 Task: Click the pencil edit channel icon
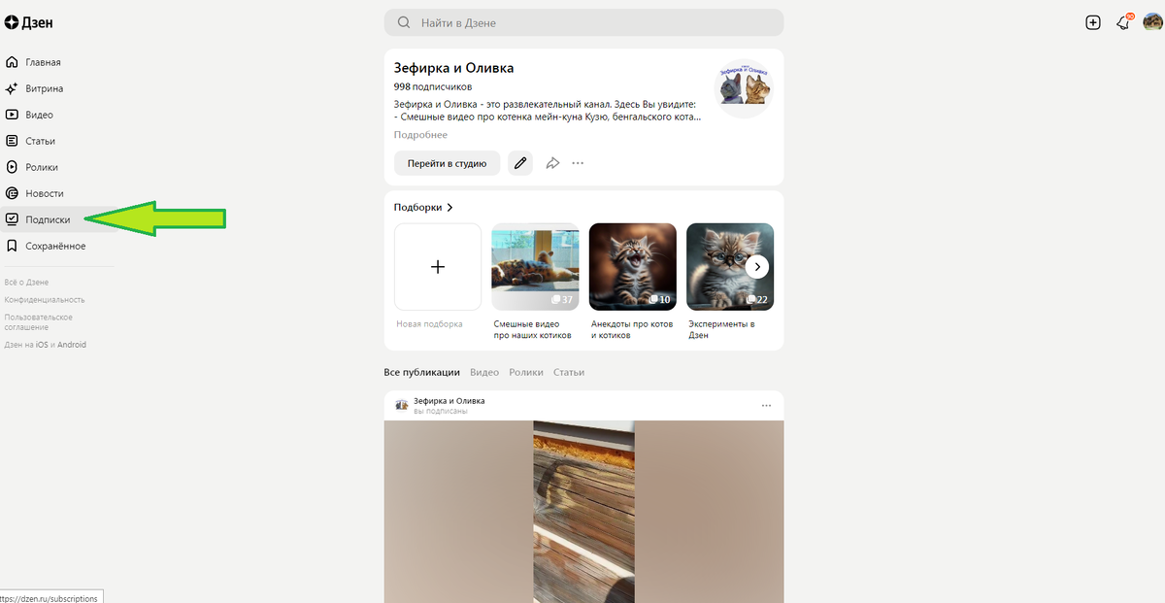coord(521,163)
